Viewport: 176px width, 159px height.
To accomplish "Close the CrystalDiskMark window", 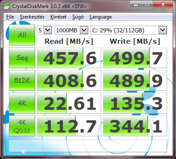I will coord(163,5).
